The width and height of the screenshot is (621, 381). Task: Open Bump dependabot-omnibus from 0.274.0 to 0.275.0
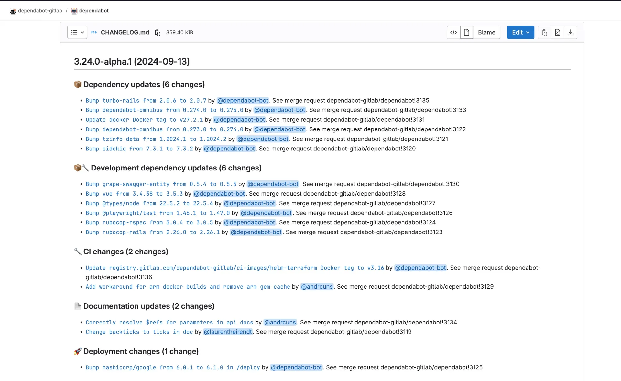point(164,110)
